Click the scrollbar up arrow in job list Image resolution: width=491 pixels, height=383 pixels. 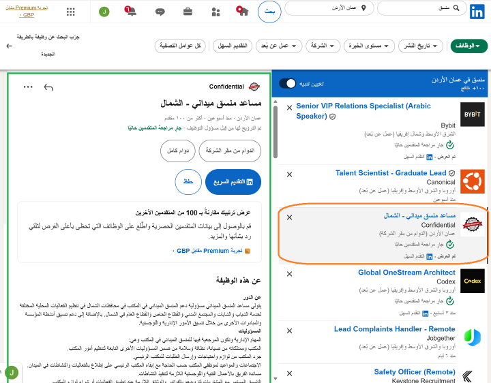coord(276,102)
